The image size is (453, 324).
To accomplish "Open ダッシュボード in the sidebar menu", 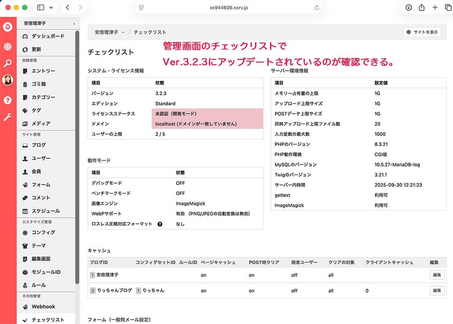I will (x=48, y=36).
